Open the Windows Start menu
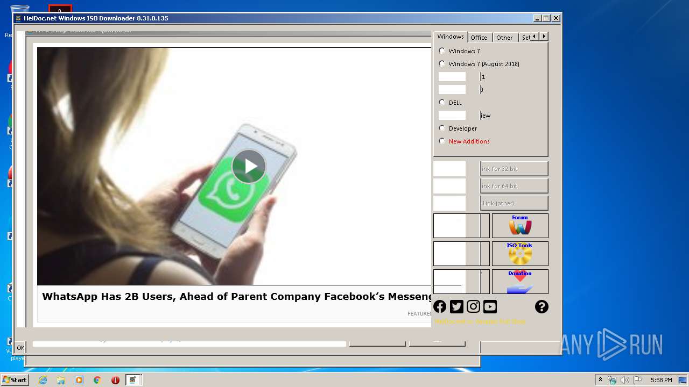Viewport: 689px width, 387px height. (15, 379)
